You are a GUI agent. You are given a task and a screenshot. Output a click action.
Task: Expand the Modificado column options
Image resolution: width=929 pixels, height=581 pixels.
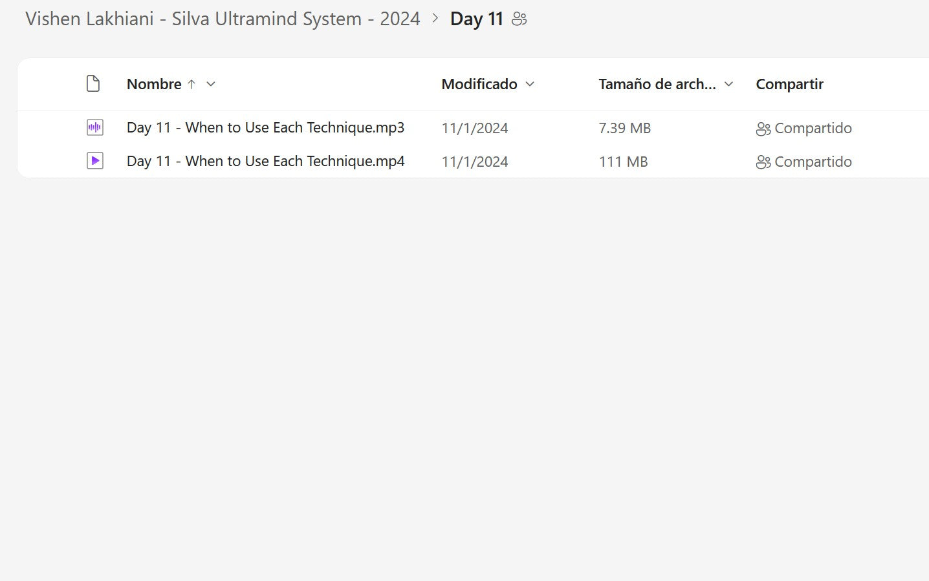click(530, 84)
